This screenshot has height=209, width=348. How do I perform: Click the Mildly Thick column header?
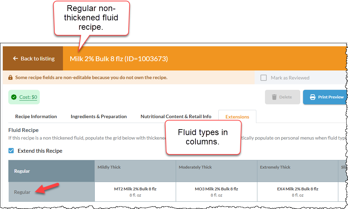click(135, 171)
